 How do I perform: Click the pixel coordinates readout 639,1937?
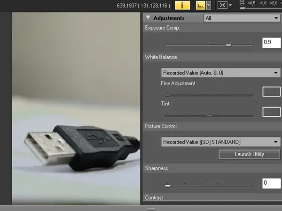tap(143, 6)
